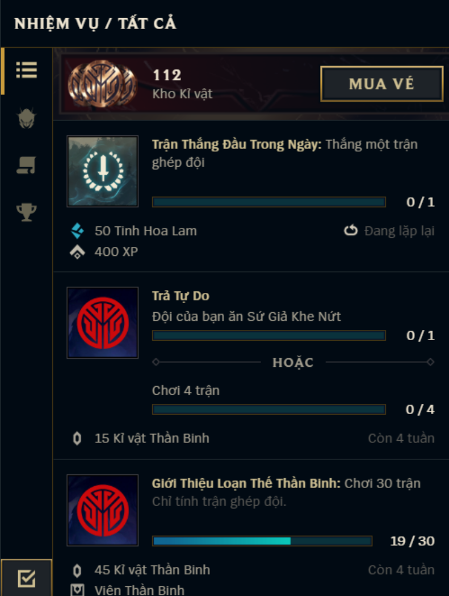The image size is (449, 596).
Task: Click the 15 Kỉ vật Thần Binh token icon
Action: (77, 438)
